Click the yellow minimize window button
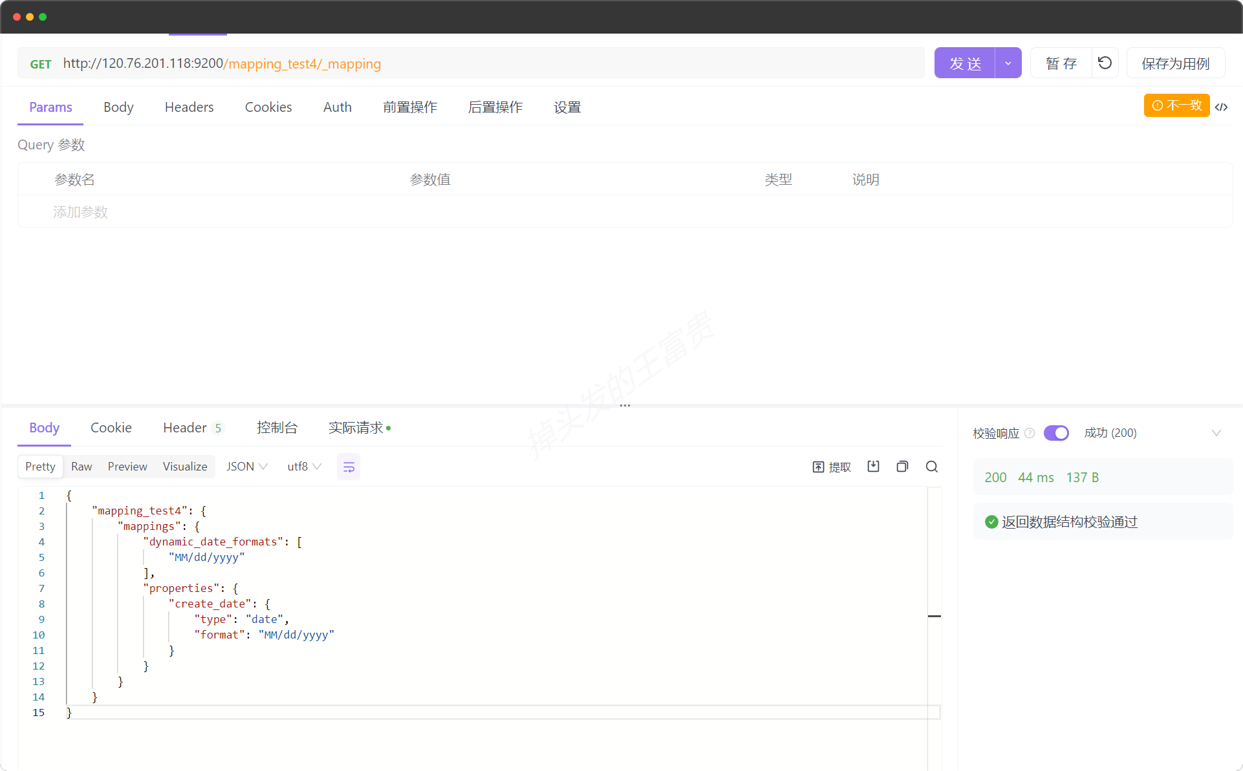This screenshot has height=771, width=1243. point(30,17)
